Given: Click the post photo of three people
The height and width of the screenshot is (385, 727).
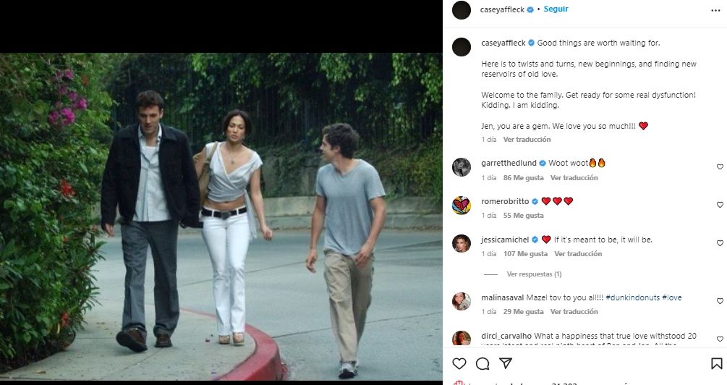Looking at the screenshot, I should click(x=221, y=216).
